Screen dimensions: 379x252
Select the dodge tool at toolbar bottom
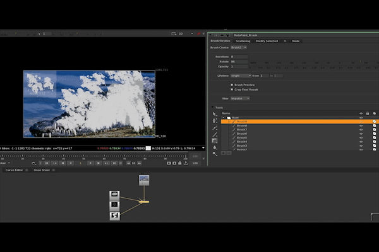click(215, 153)
